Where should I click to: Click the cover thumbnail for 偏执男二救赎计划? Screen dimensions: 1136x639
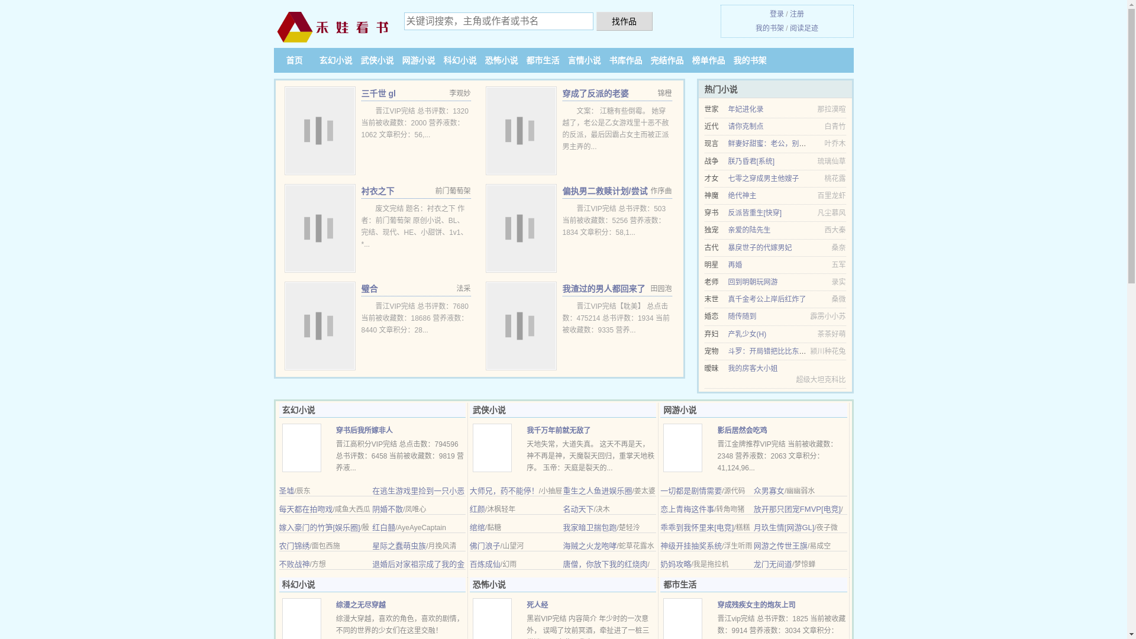click(521, 228)
